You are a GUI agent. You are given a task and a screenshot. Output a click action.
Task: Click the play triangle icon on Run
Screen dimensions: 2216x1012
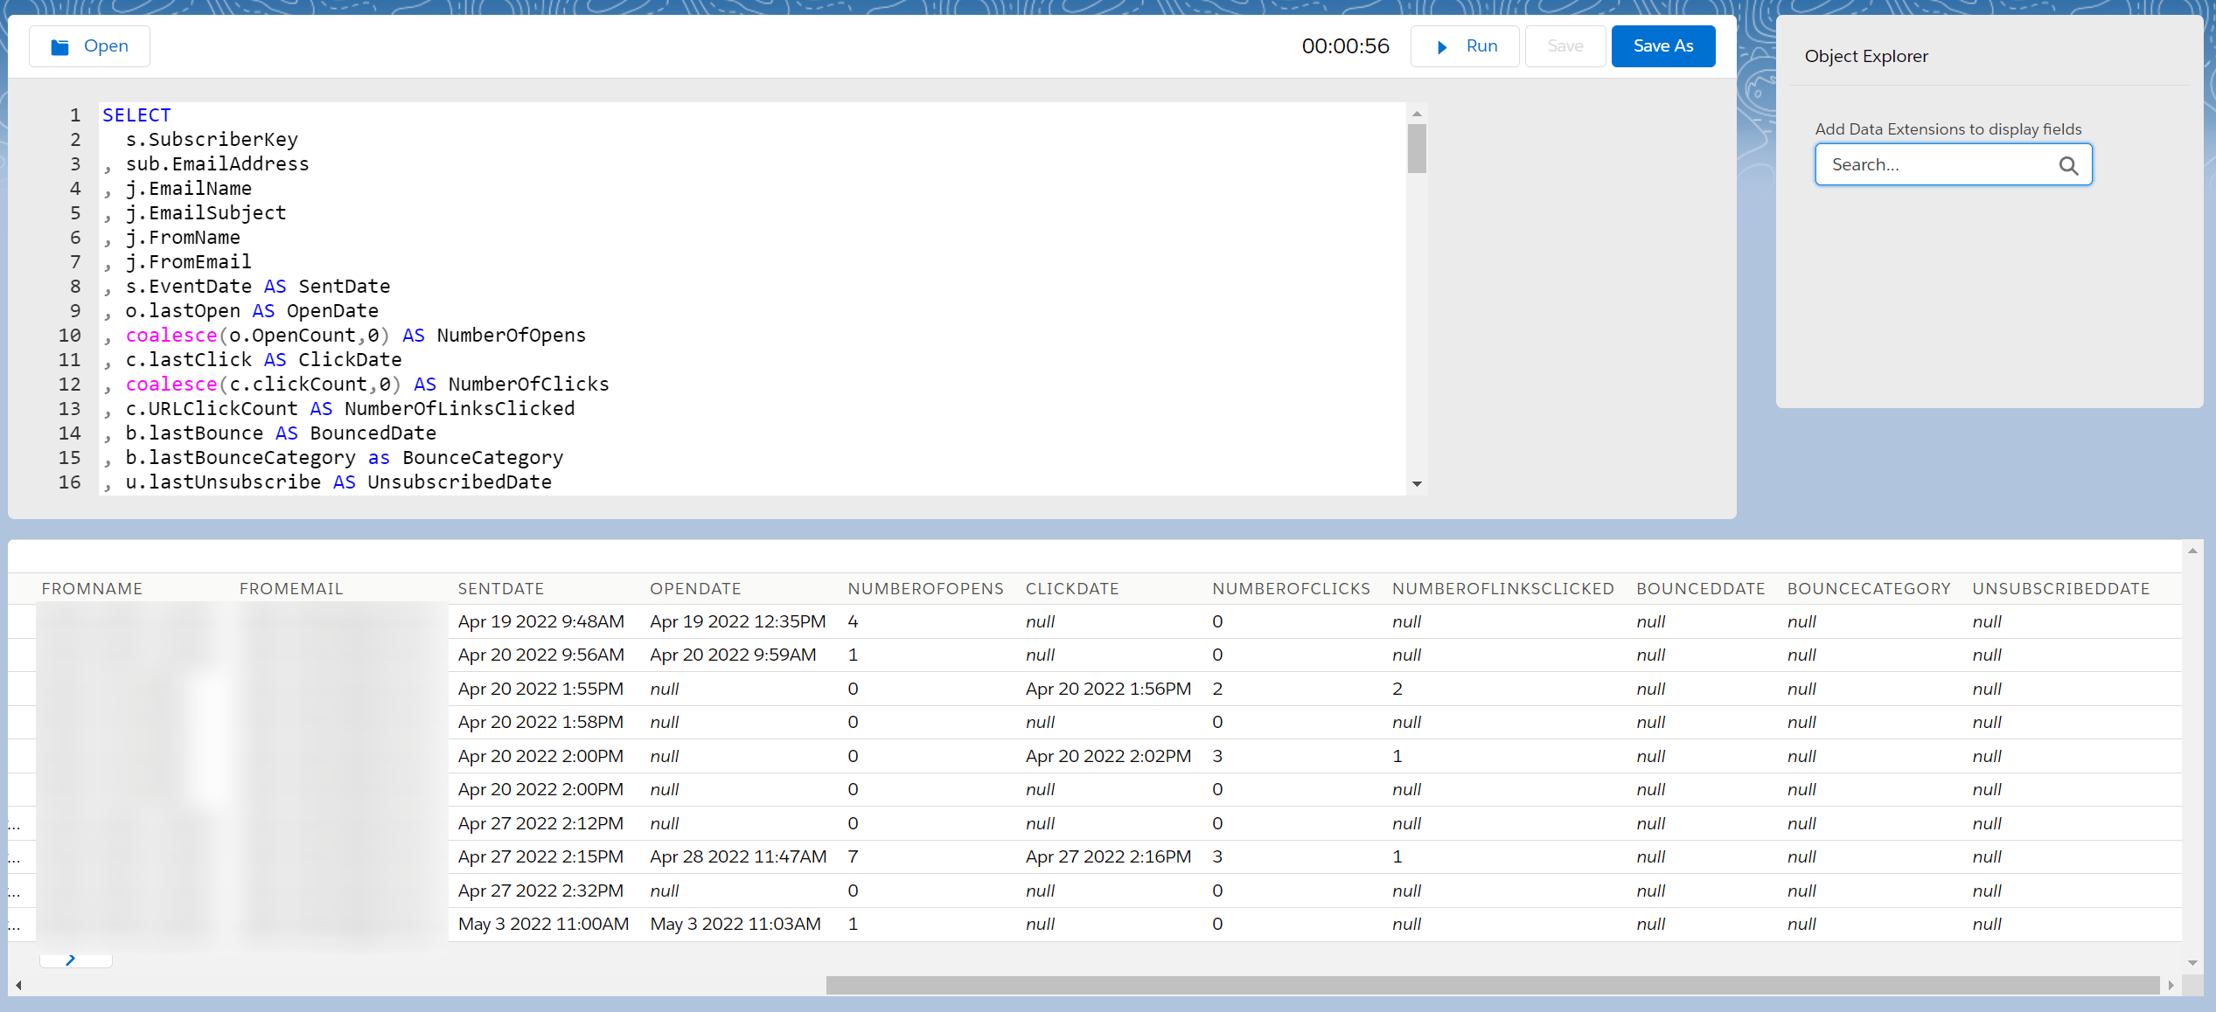pyautogui.click(x=1442, y=47)
